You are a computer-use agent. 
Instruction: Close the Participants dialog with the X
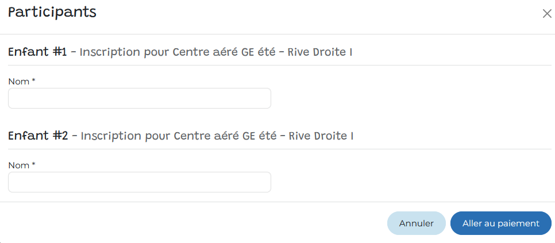click(547, 14)
